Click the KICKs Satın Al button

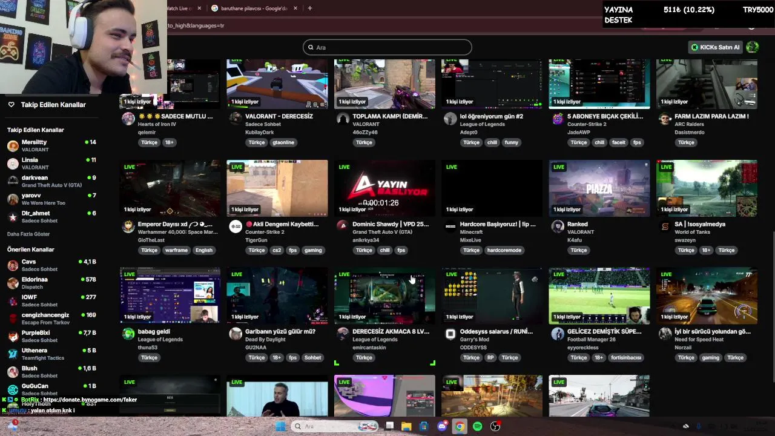(716, 47)
